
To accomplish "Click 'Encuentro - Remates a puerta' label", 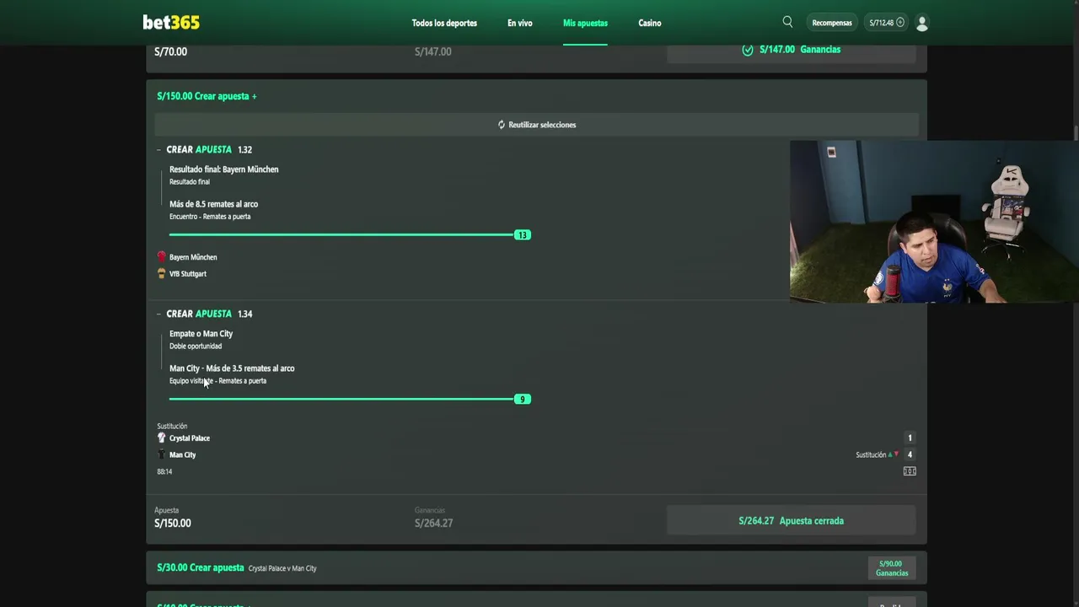I will pyautogui.click(x=210, y=217).
